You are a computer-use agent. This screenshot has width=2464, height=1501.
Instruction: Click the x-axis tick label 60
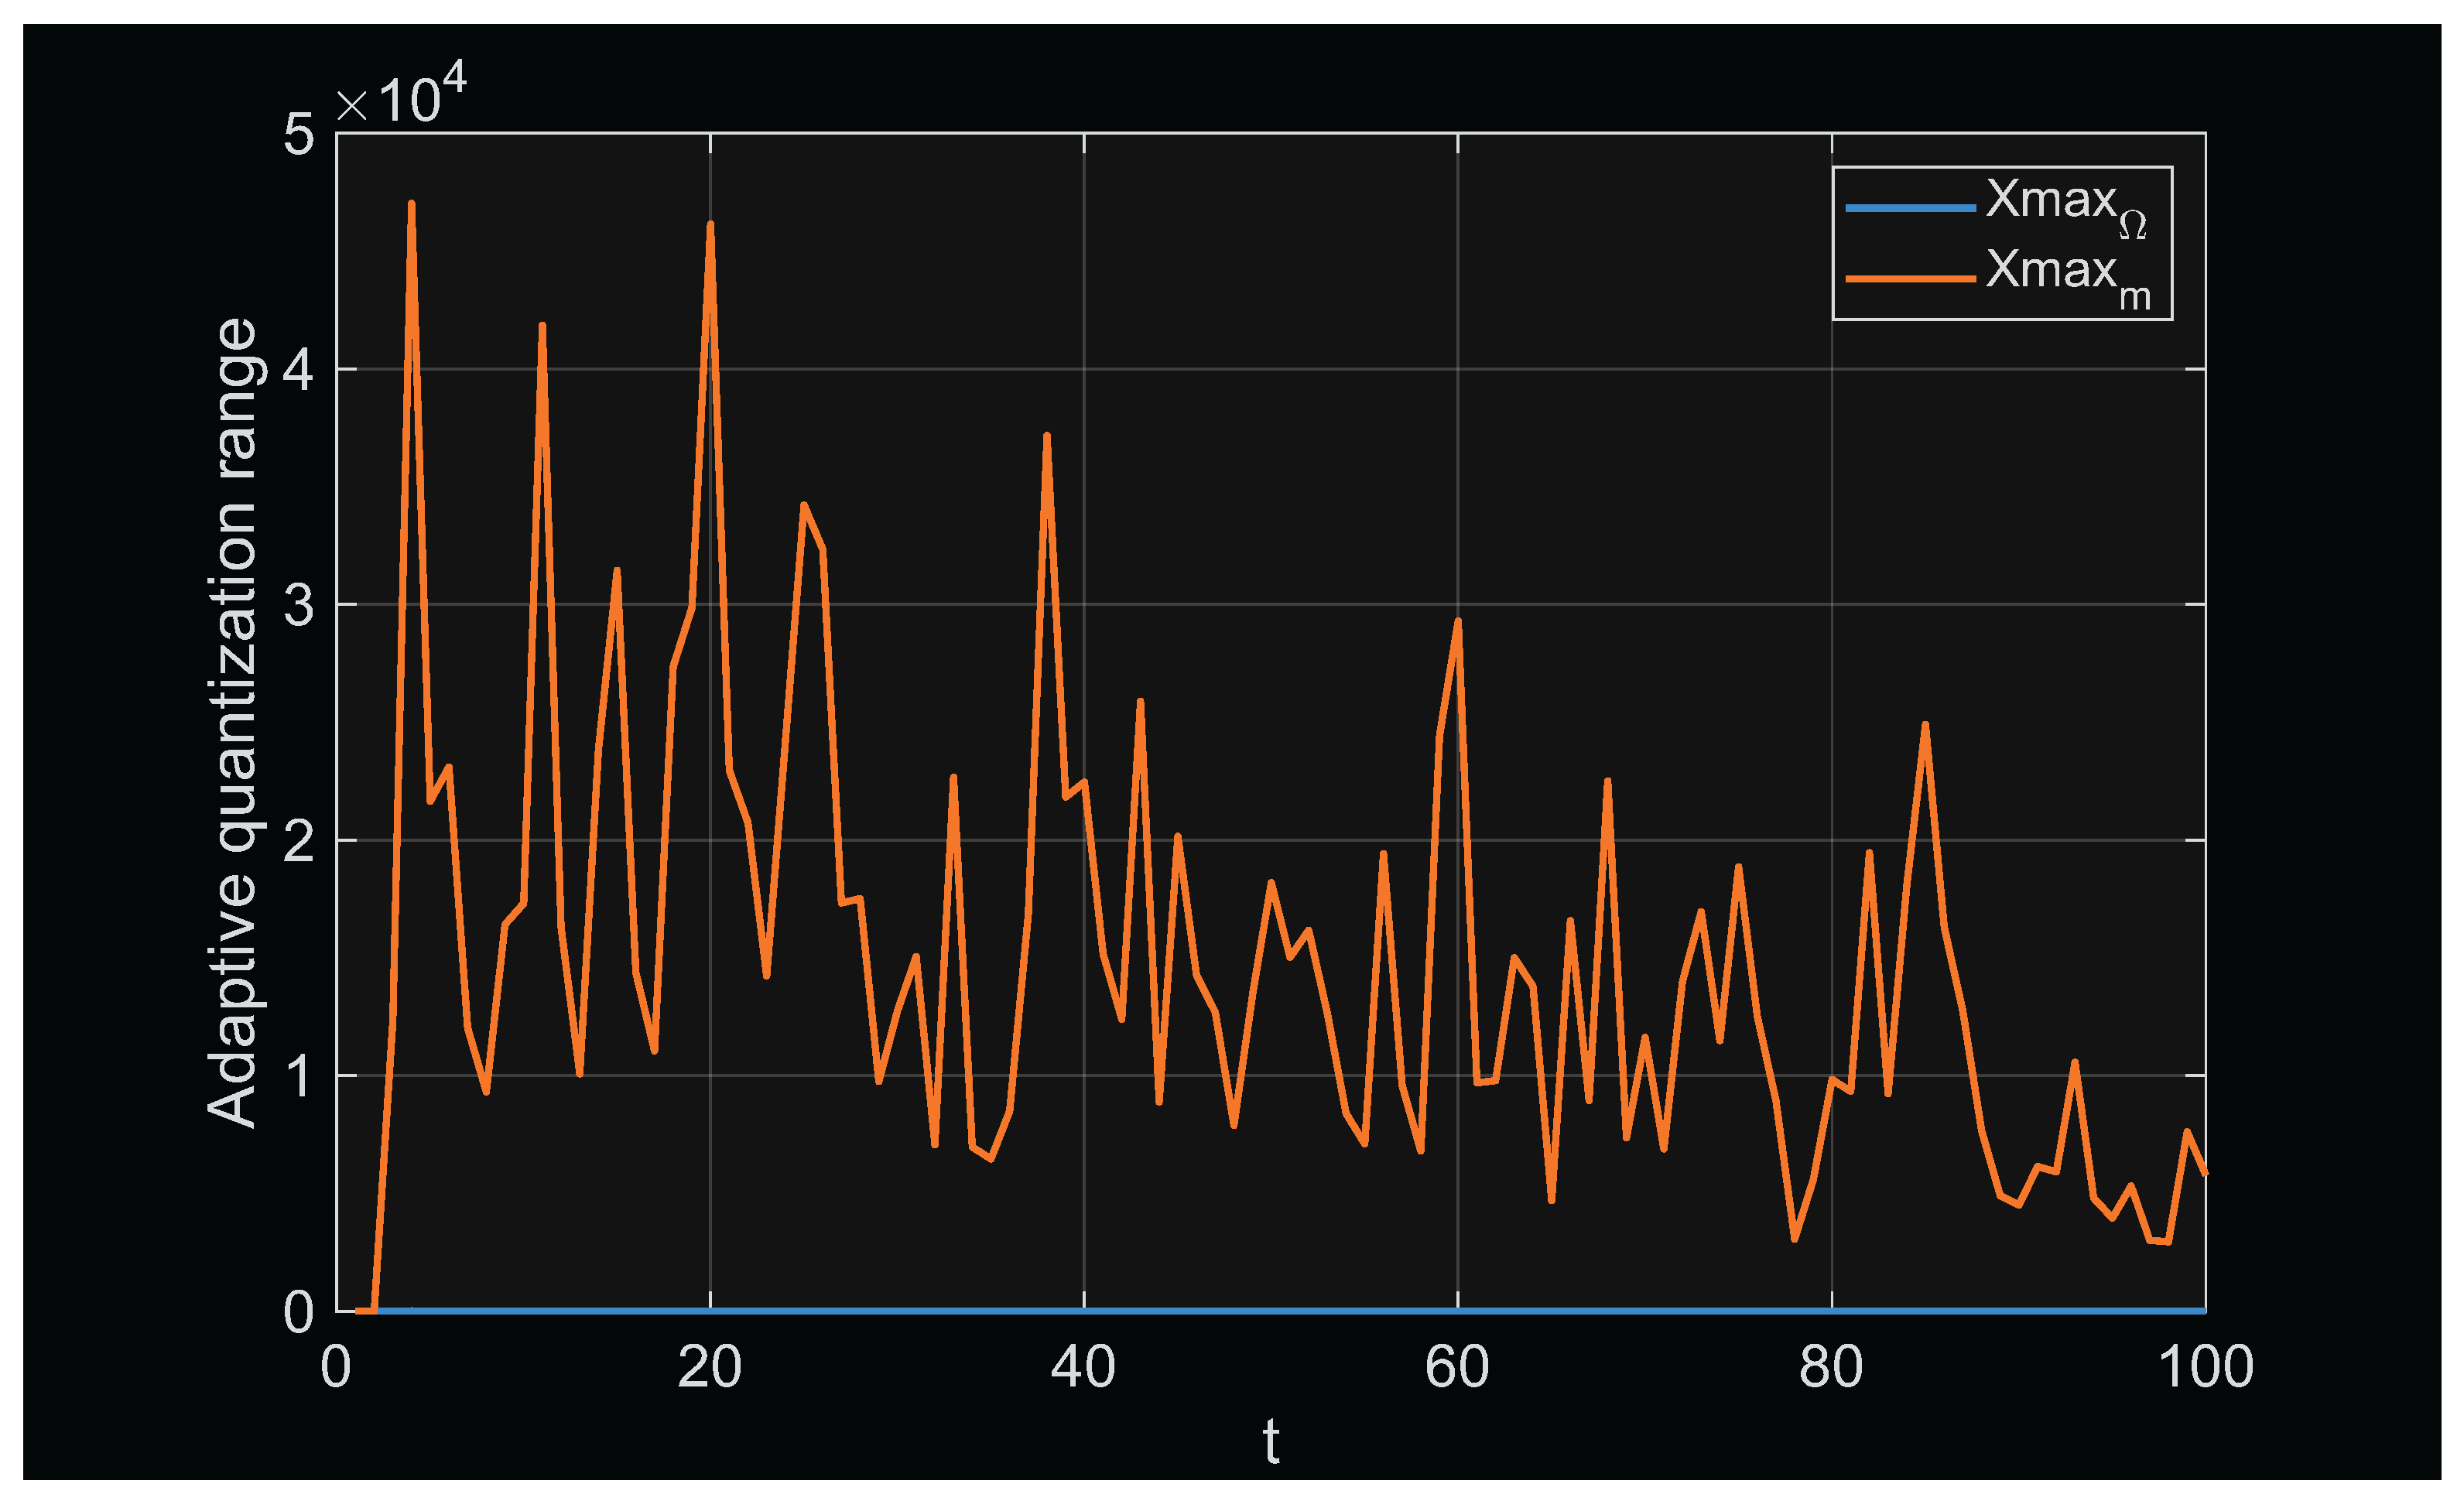point(1457,1367)
